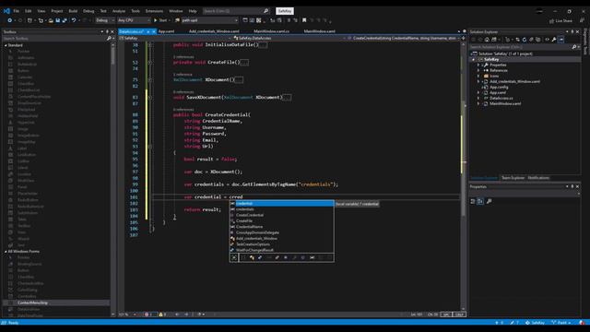Pin the Toolbox panel
This screenshot has height=332, width=590.
[x=107, y=31]
